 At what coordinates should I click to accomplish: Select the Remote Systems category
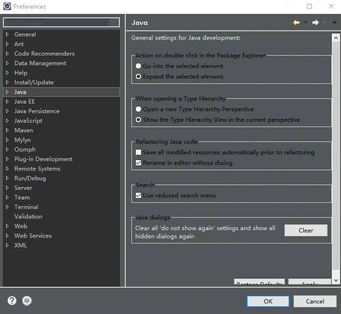(x=37, y=169)
